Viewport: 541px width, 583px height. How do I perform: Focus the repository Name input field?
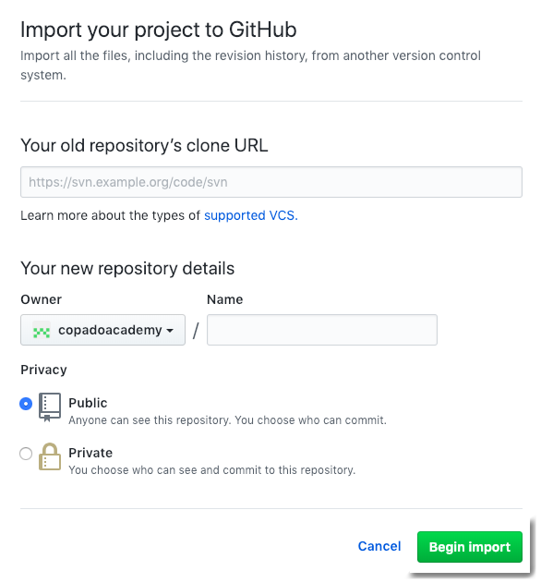click(x=322, y=330)
